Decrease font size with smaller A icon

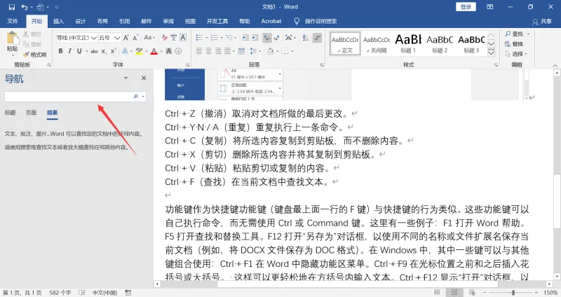coord(135,38)
